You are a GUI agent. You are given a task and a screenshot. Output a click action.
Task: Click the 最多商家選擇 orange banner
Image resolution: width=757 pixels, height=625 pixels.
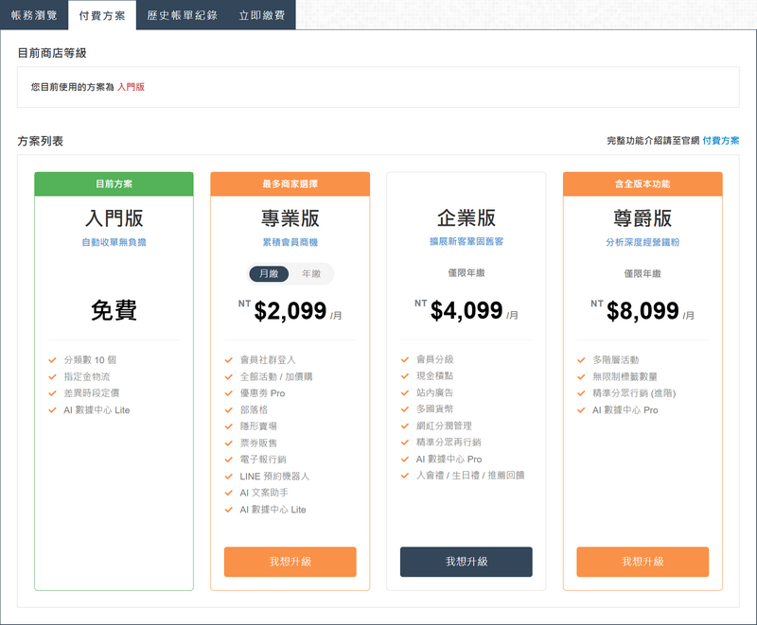(x=290, y=184)
